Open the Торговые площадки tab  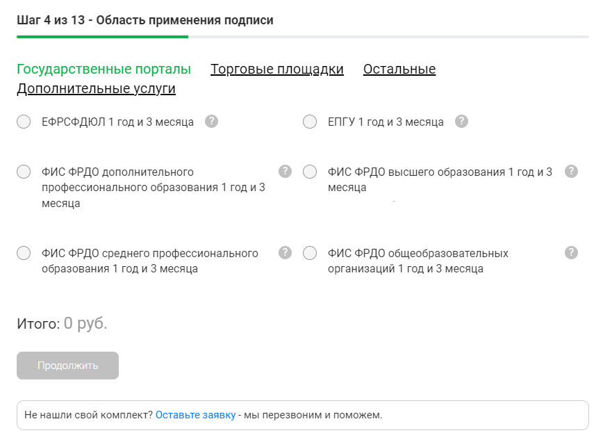[x=277, y=69]
